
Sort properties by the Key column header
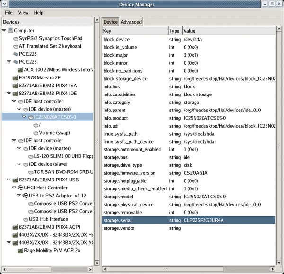(134, 31)
